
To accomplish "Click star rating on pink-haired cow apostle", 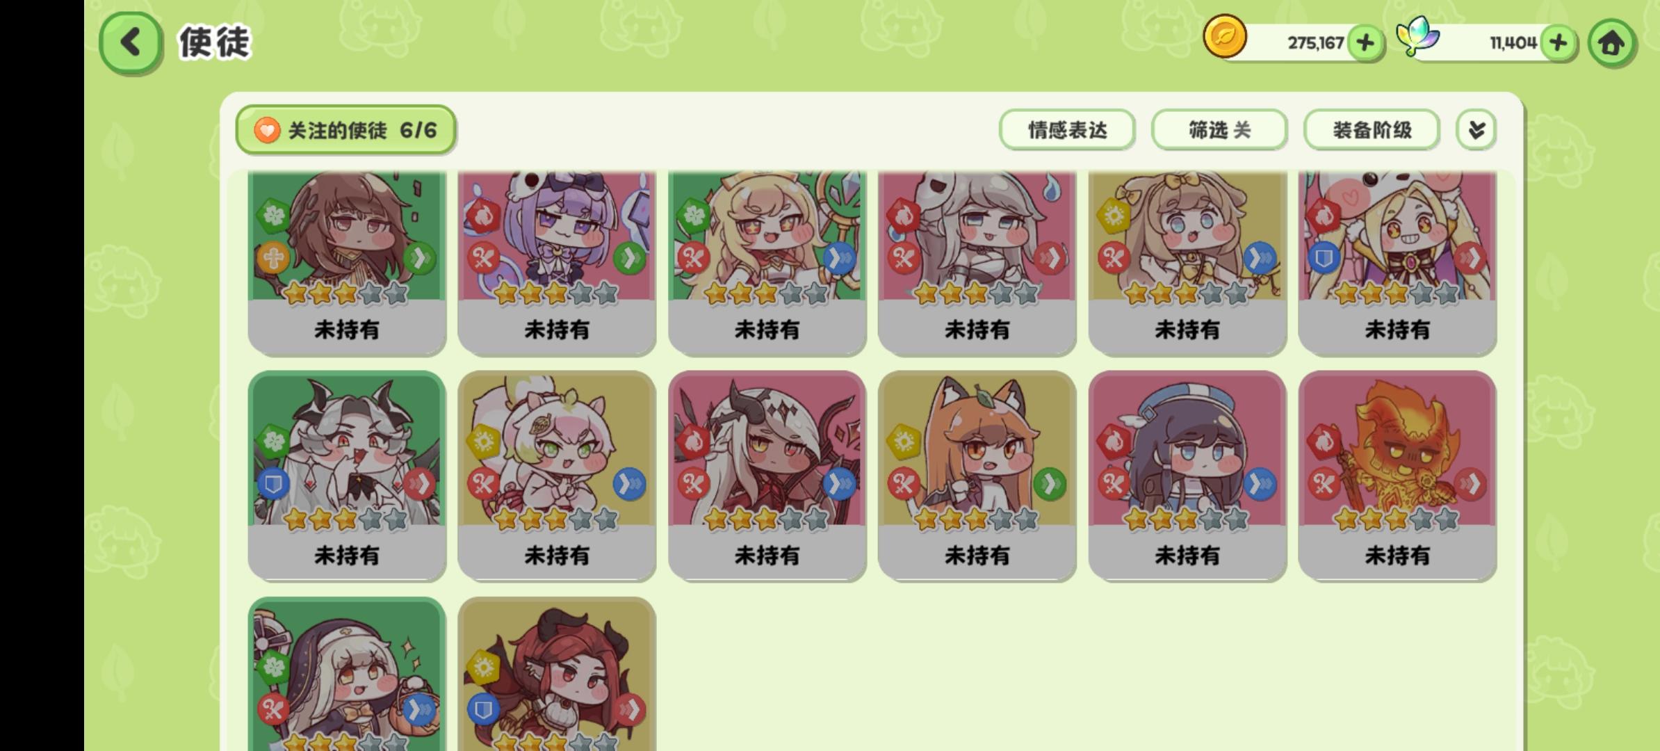I will (x=557, y=519).
